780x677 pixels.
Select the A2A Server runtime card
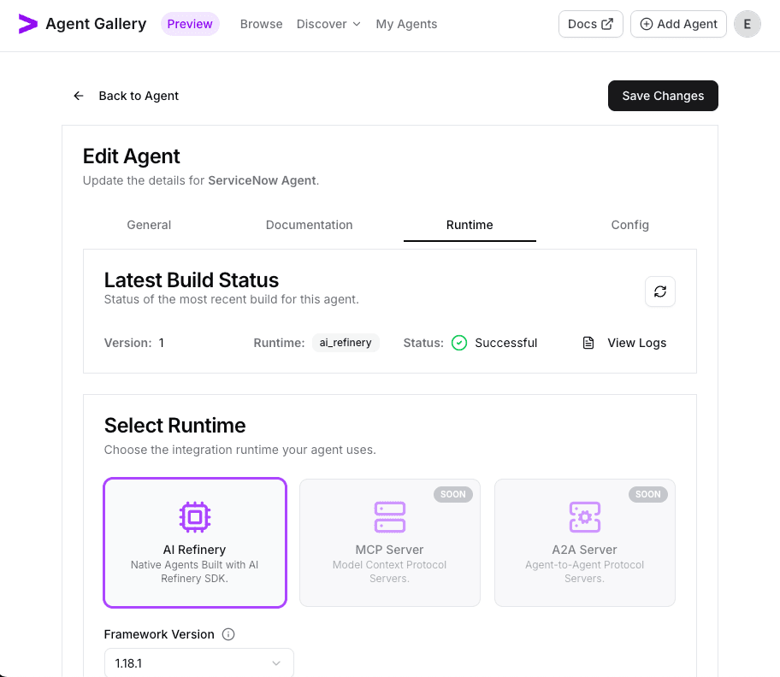pos(585,543)
